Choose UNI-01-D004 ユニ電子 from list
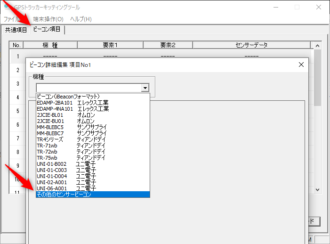This screenshot has width=330, height=244. click(x=93, y=176)
